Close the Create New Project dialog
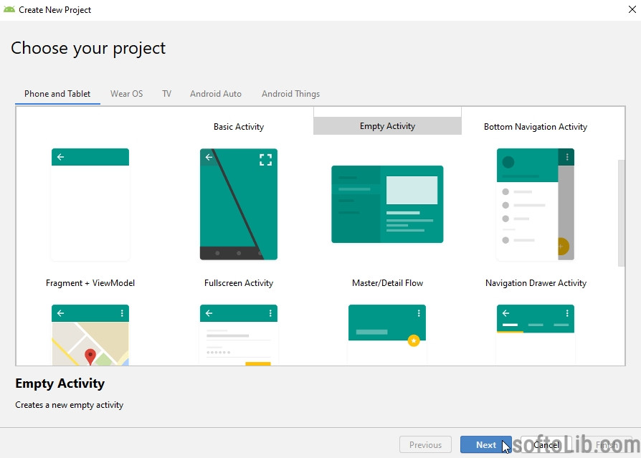The height and width of the screenshot is (458, 641). coord(632,9)
